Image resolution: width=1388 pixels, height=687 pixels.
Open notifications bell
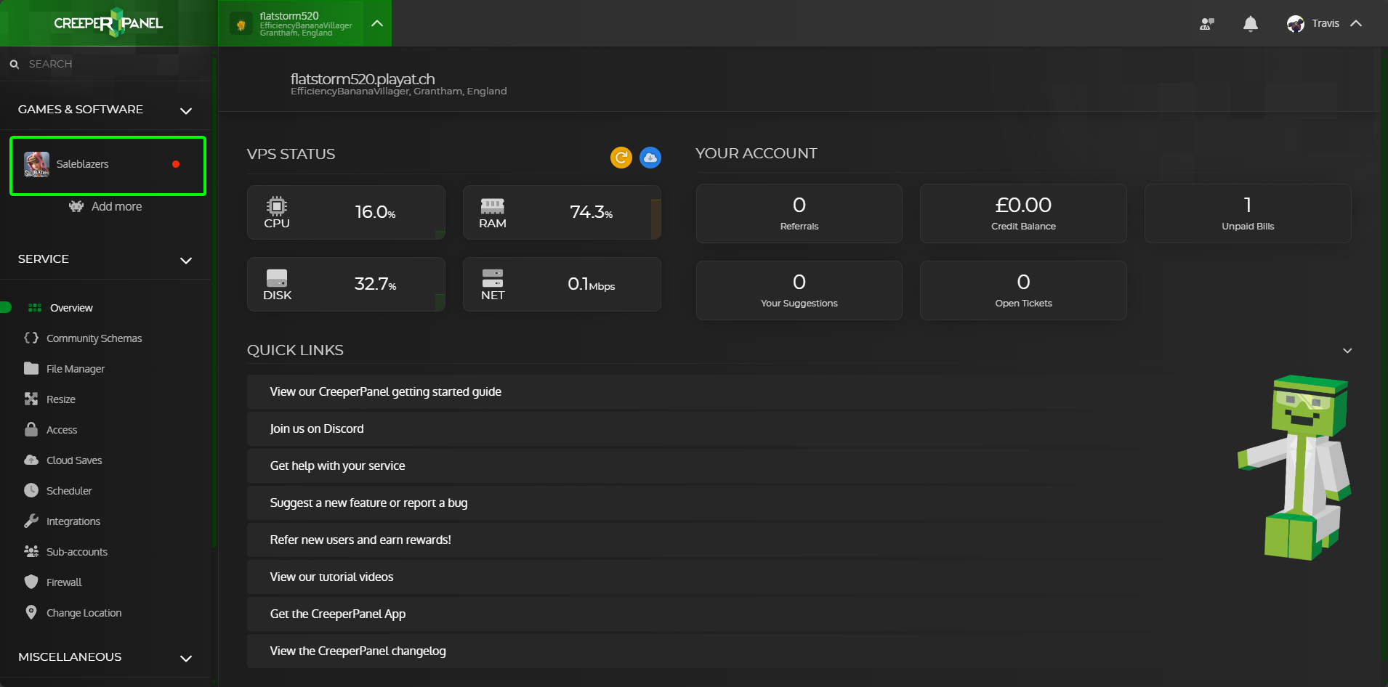tap(1251, 23)
